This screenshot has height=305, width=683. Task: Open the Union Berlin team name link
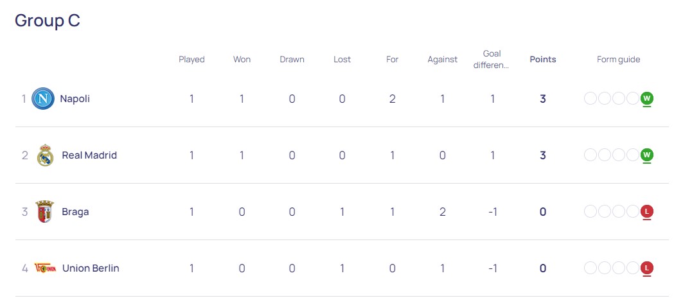tap(91, 268)
